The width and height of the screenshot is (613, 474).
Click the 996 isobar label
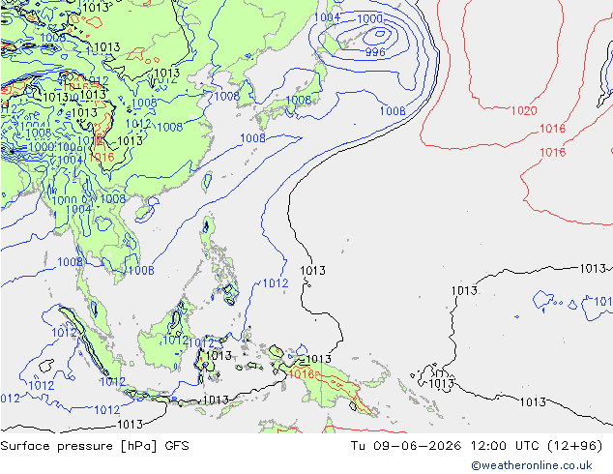[375, 52]
